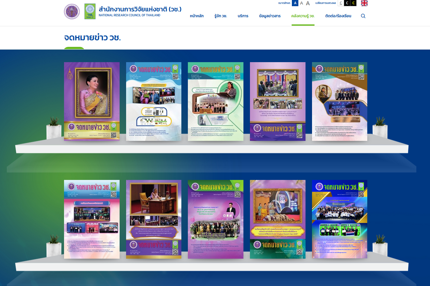The height and width of the screenshot is (286, 430).
Task: Open the newsletter with the framed royal portrait
Action: click(x=92, y=101)
